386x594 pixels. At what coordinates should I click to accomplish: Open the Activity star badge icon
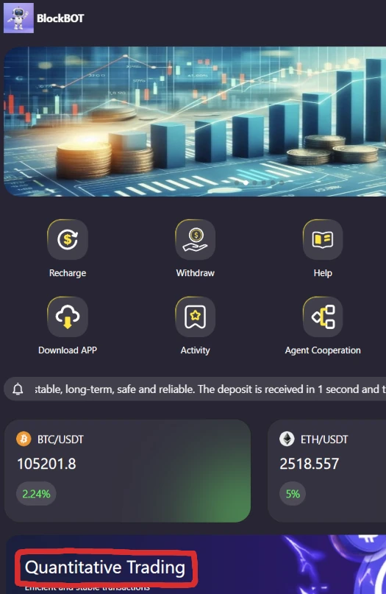196,317
